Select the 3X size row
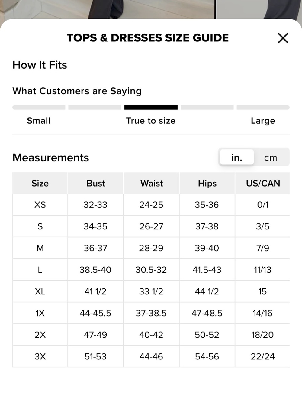 [151, 356]
